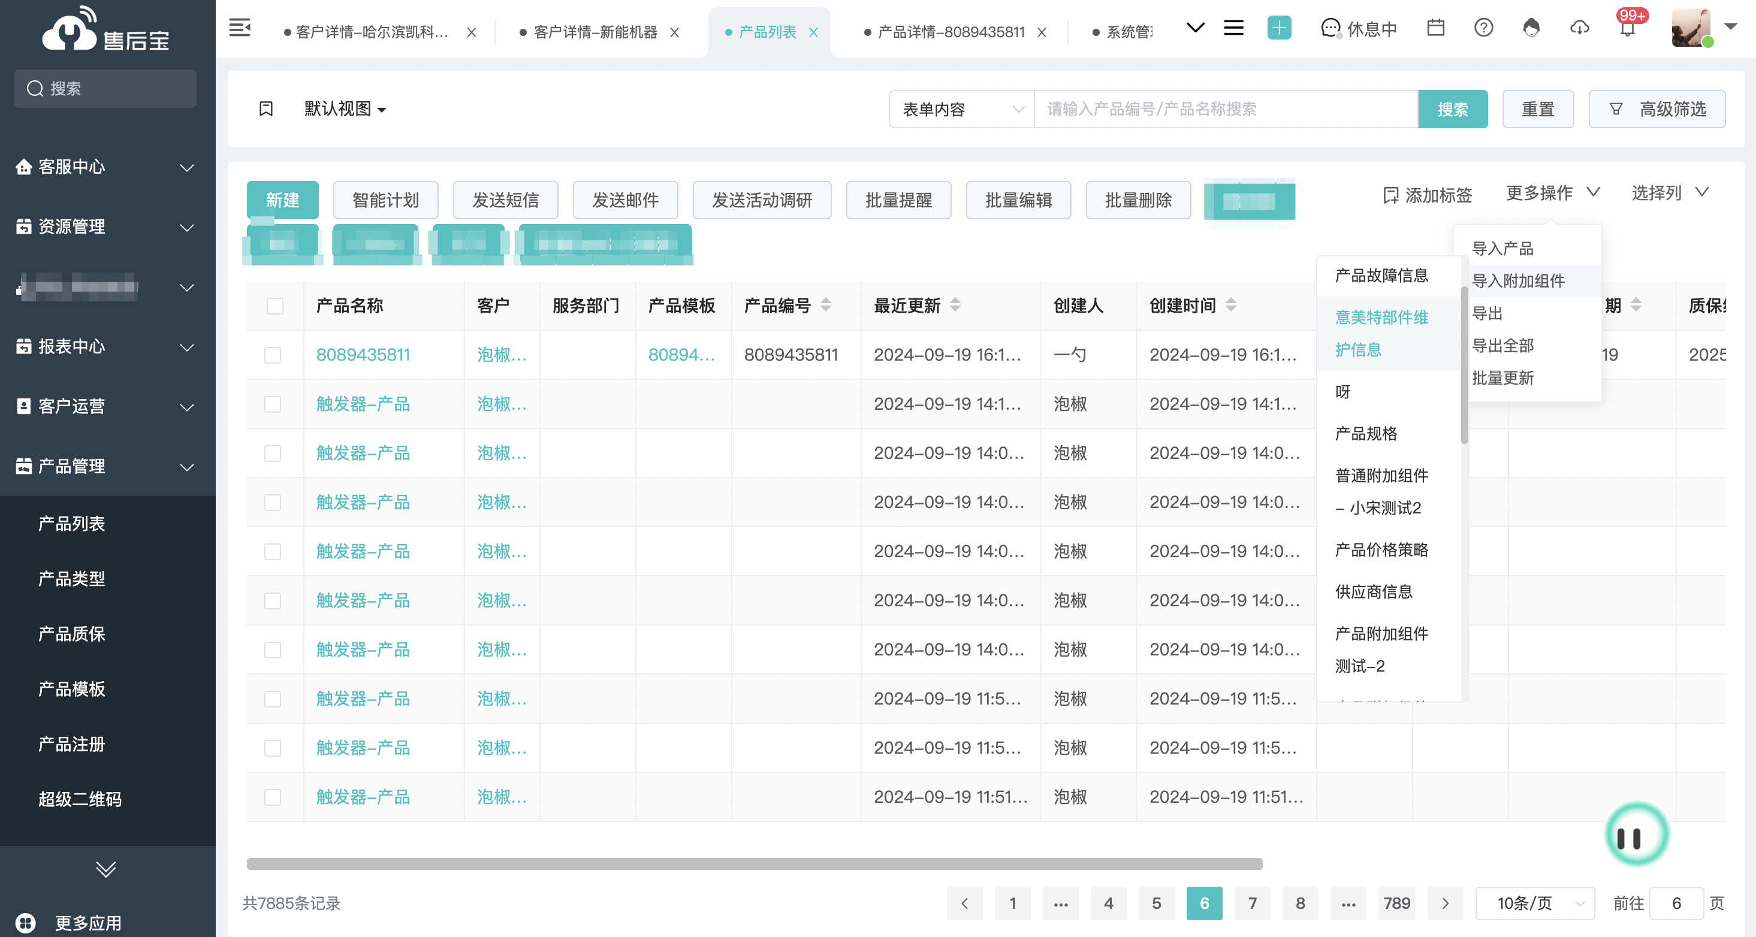The width and height of the screenshot is (1756, 937).
Task: Open the 表单内容 search type dropdown
Action: point(961,109)
